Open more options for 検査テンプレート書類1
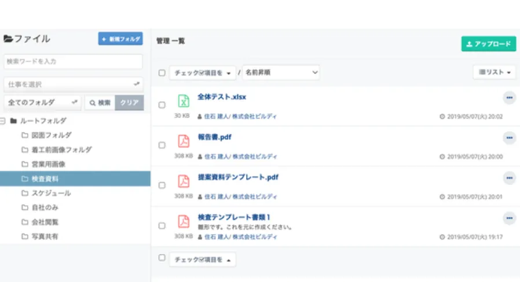The image size is (520, 282). 510,218
